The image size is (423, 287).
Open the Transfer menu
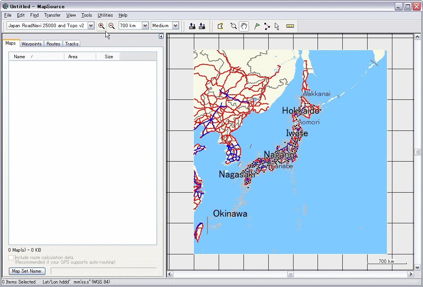(x=52, y=15)
